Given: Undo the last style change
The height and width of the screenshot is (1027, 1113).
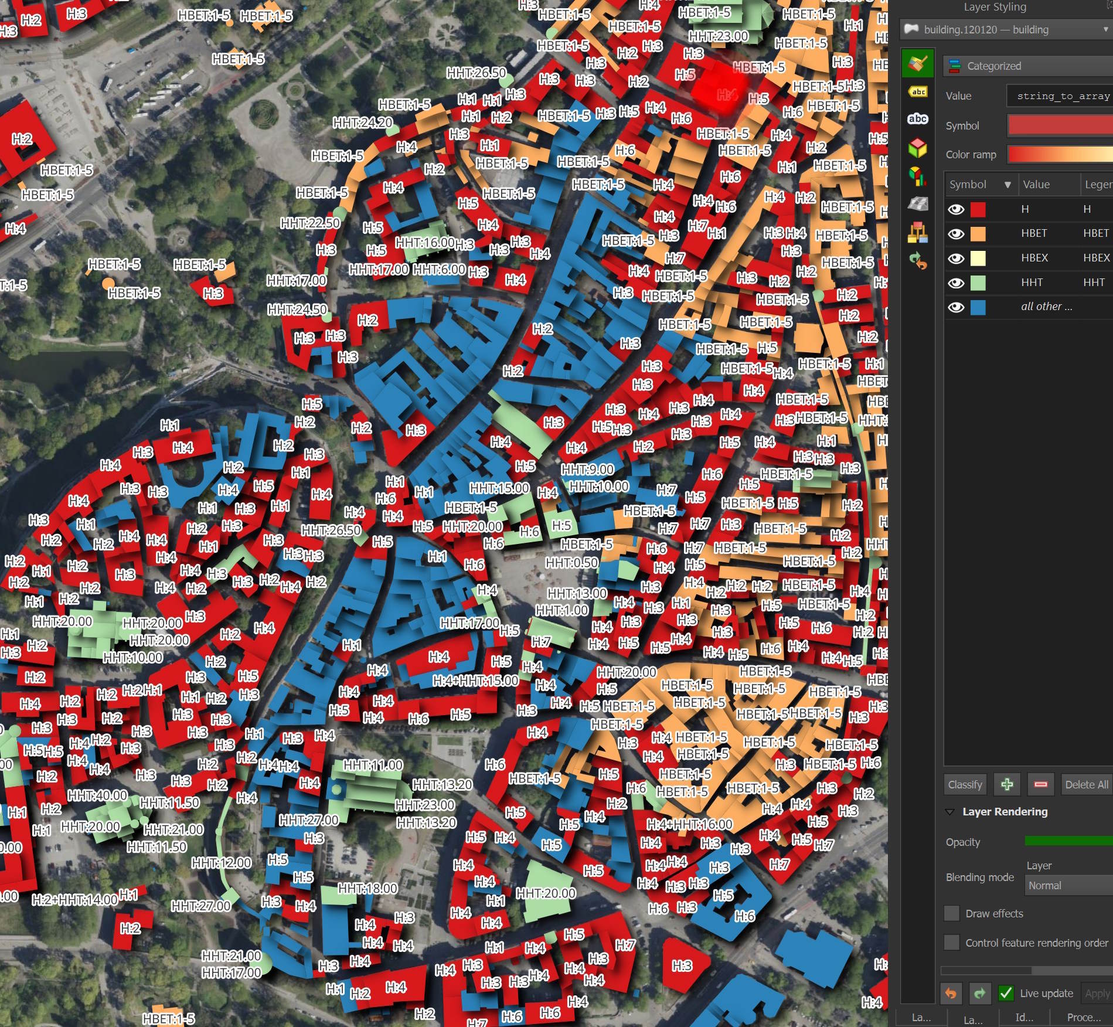Looking at the screenshot, I should pos(951,993).
